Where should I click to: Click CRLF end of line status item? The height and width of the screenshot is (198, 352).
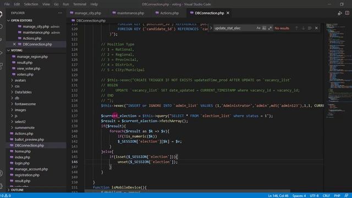pyautogui.click(x=326, y=196)
